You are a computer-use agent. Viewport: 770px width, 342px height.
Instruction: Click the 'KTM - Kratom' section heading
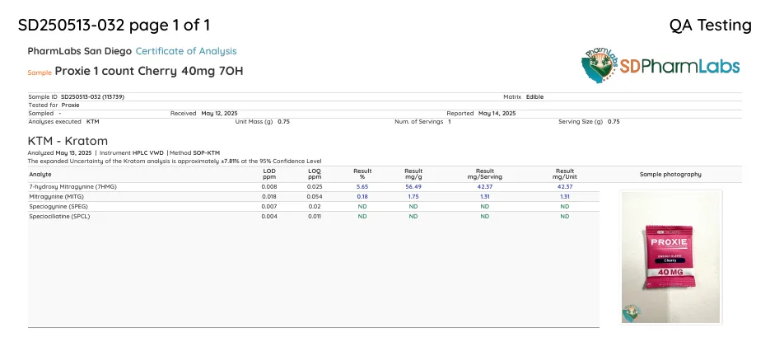[x=68, y=142]
